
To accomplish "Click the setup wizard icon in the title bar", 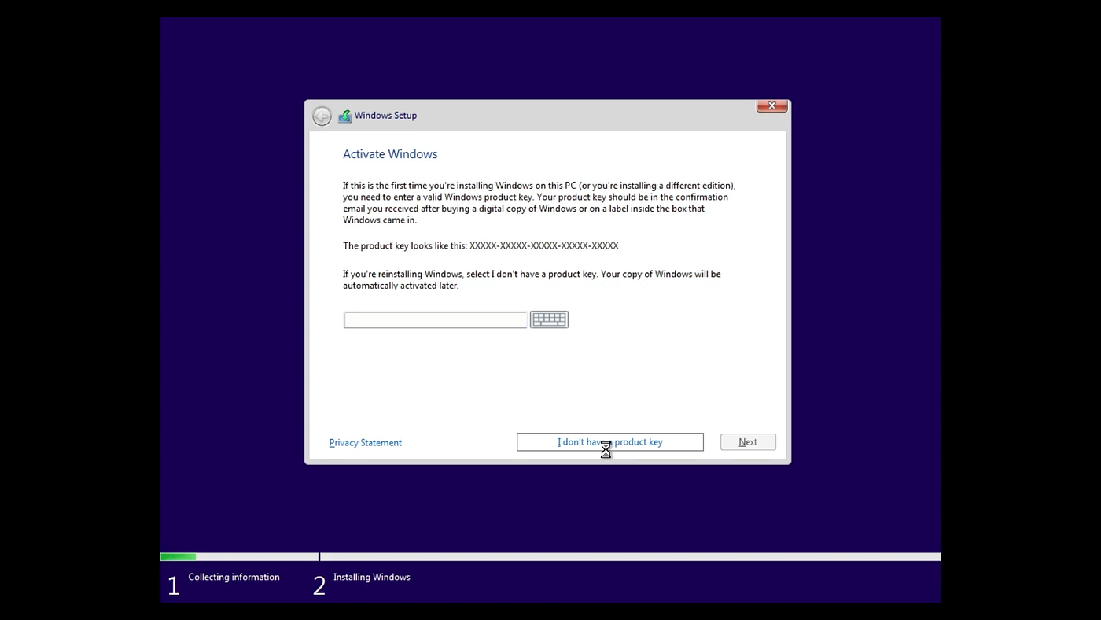I will (x=344, y=115).
